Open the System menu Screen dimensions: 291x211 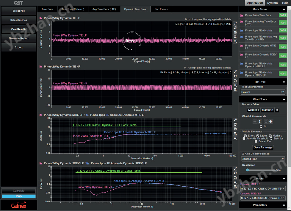click(273, 3)
